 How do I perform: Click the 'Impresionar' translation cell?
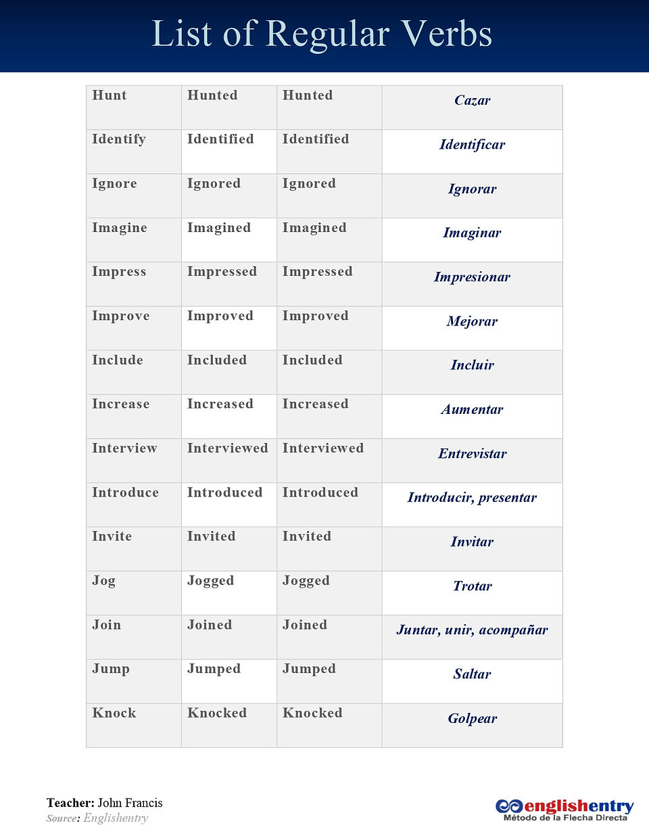tap(472, 284)
